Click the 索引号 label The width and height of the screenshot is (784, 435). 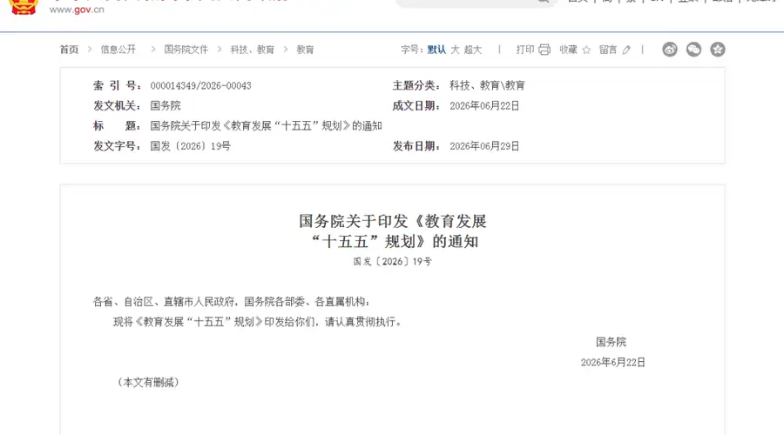click(x=118, y=85)
